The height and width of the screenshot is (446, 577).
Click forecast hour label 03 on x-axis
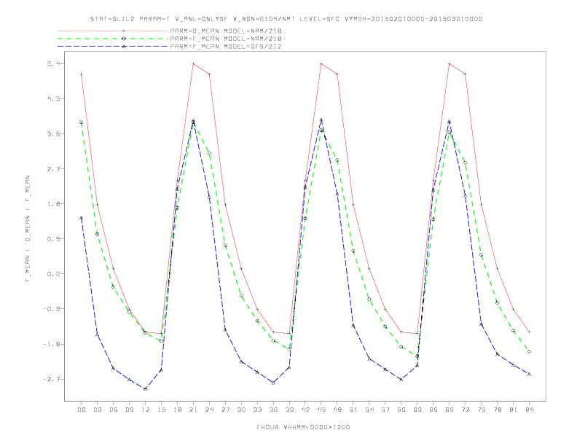tap(97, 410)
